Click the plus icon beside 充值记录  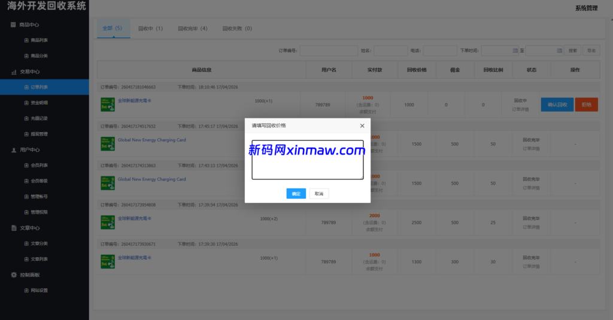tap(26, 118)
